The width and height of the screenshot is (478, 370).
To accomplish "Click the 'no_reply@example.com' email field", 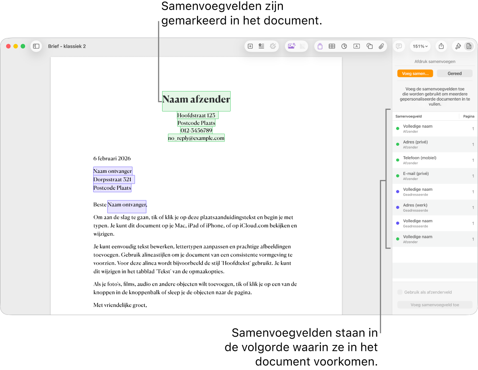I will coord(196,138).
